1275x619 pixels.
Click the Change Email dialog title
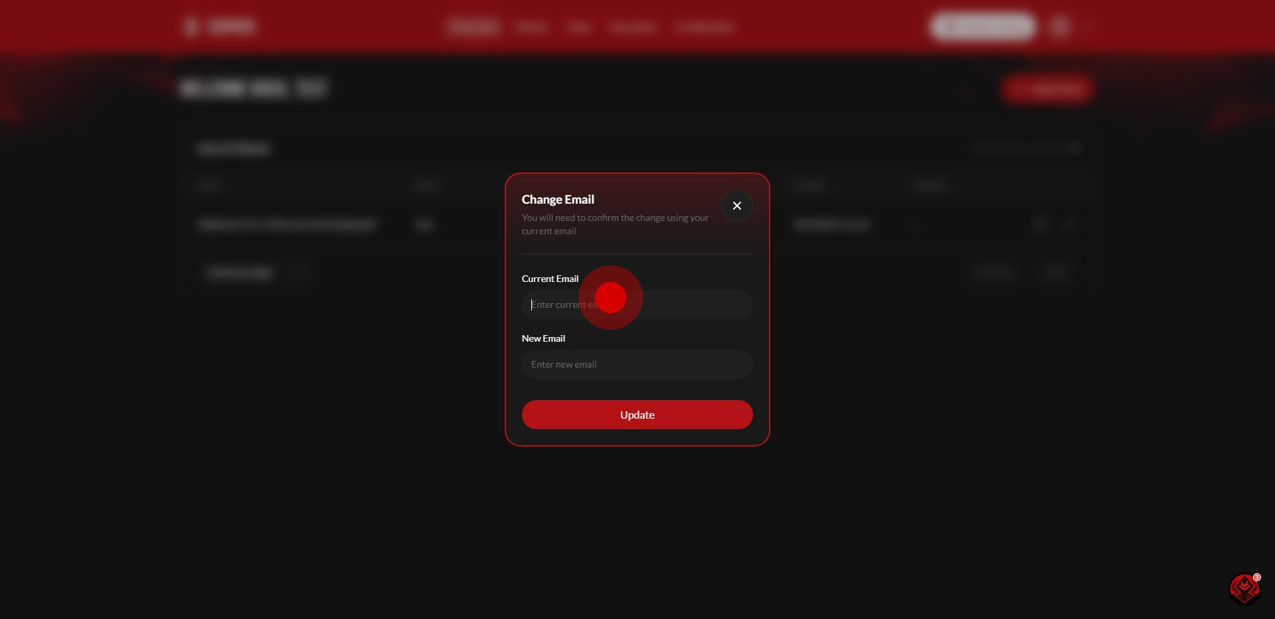558,200
